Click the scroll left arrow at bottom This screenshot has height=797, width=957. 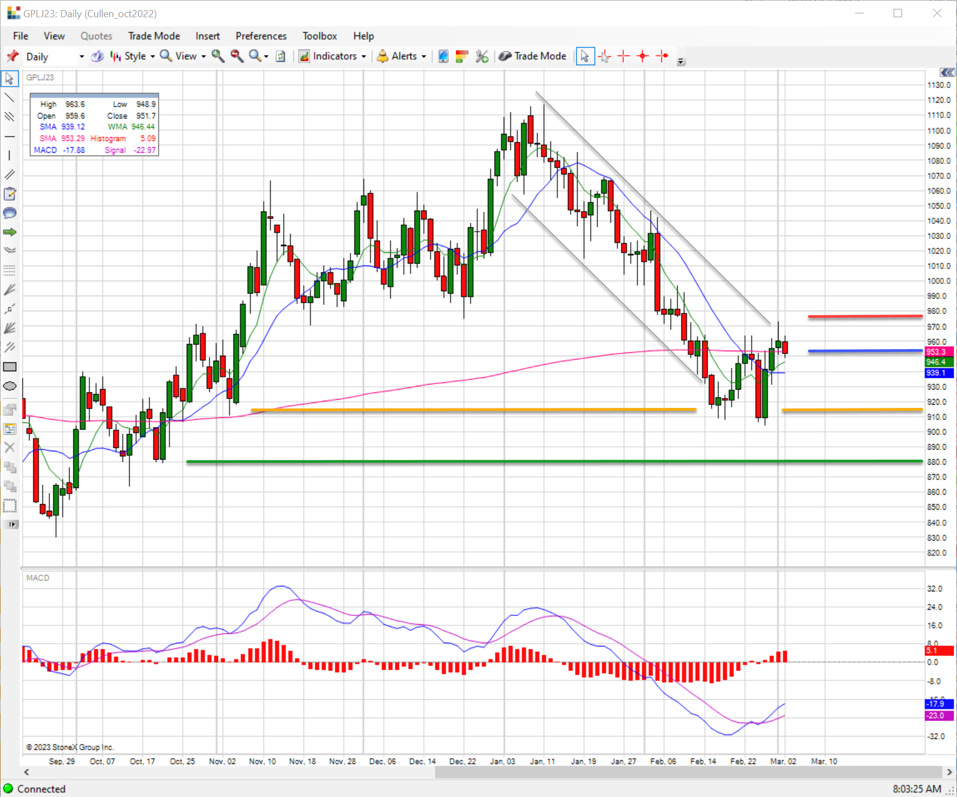[26, 772]
